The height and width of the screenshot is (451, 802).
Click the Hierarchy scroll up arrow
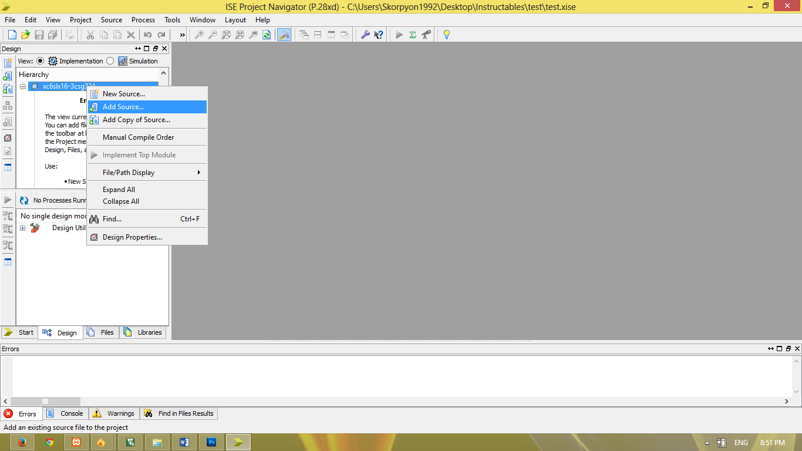tap(164, 74)
